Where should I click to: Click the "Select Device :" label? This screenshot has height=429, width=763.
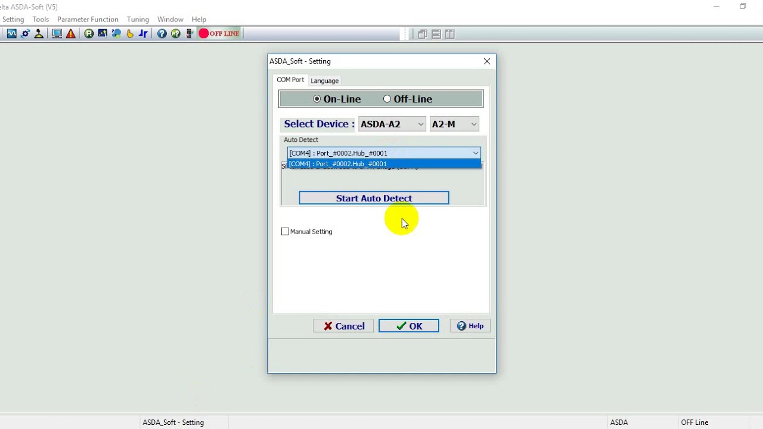click(319, 124)
